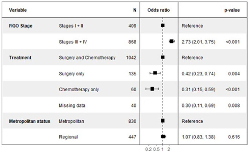Click the Treatment variable label
Viewport: 249px width, 153px height.
click(20, 57)
